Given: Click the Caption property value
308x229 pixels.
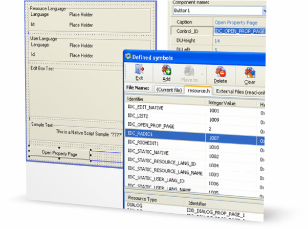Looking at the screenshot, I should (239, 22).
